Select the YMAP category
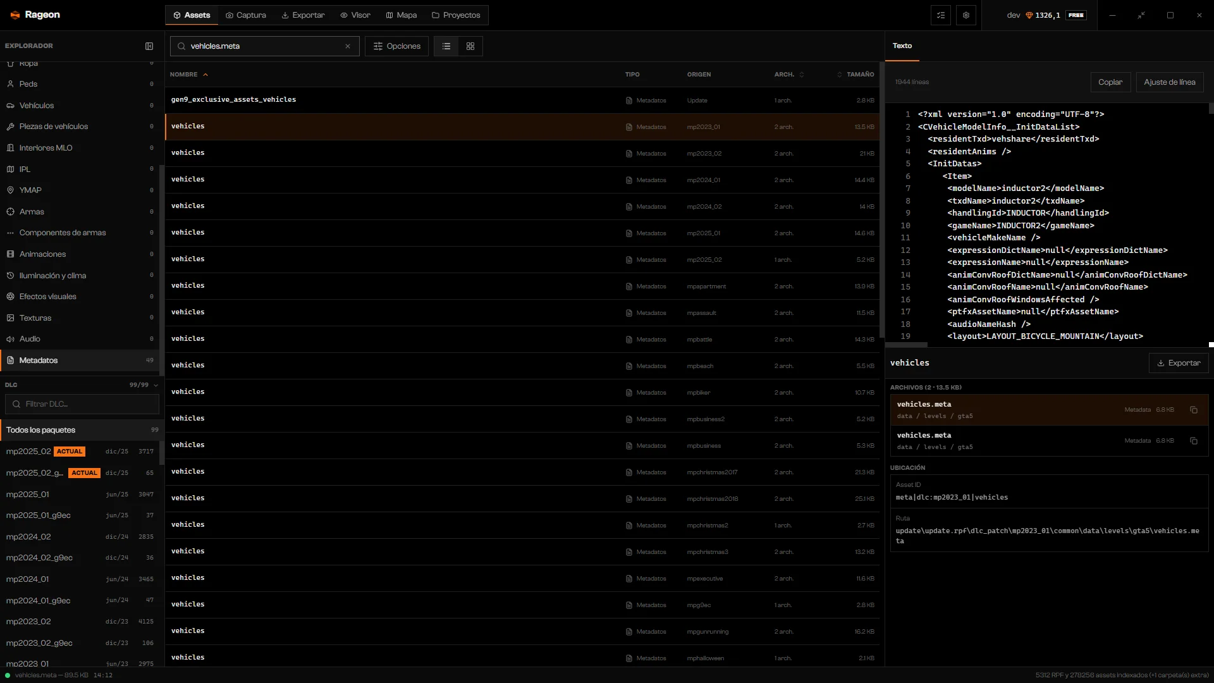1214x683 pixels. click(x=80, y=190)
